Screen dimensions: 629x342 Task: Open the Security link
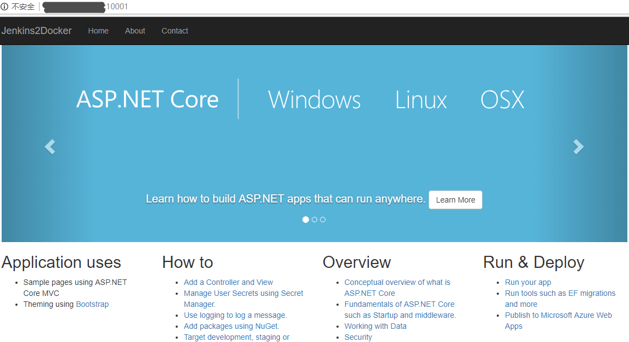click(x=358, y=337)
